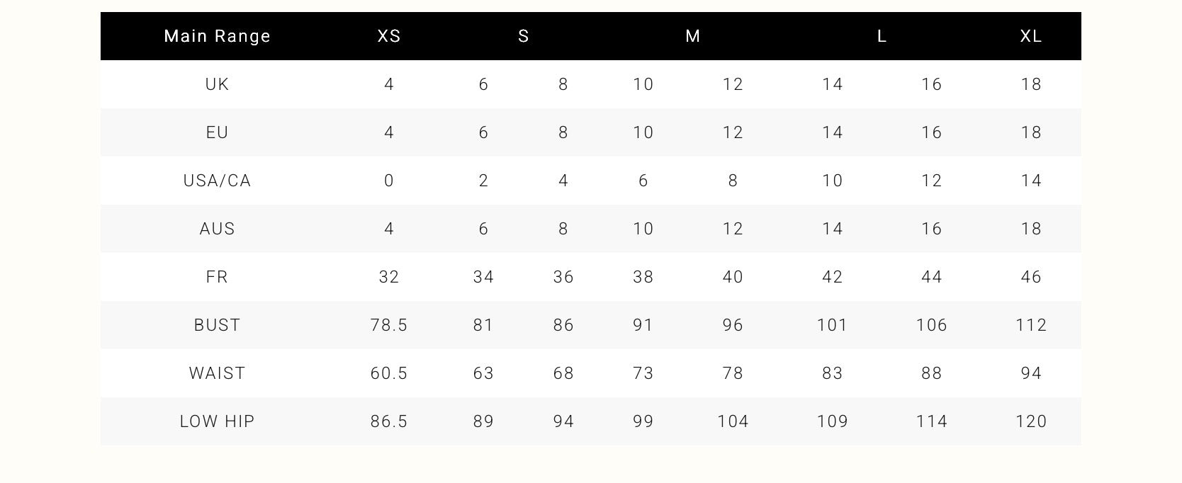This screenshot has height=483, width=1182.
Task: Select the 60.5 waist measurement cell
Action: (389, 373)
